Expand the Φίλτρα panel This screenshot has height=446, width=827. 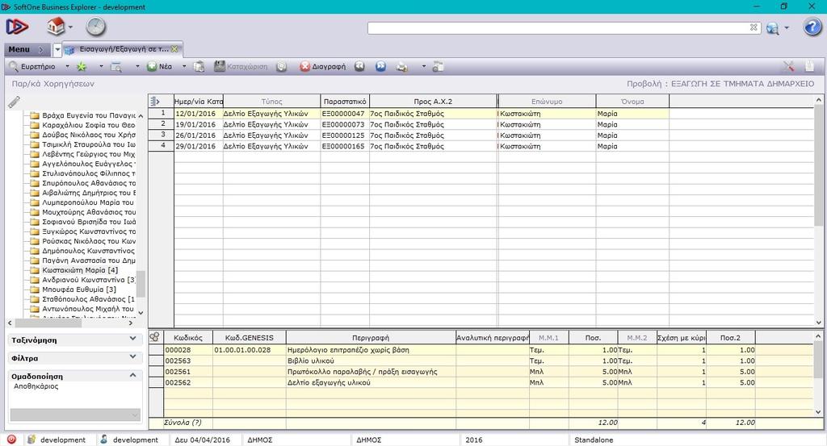pos(133,356)
